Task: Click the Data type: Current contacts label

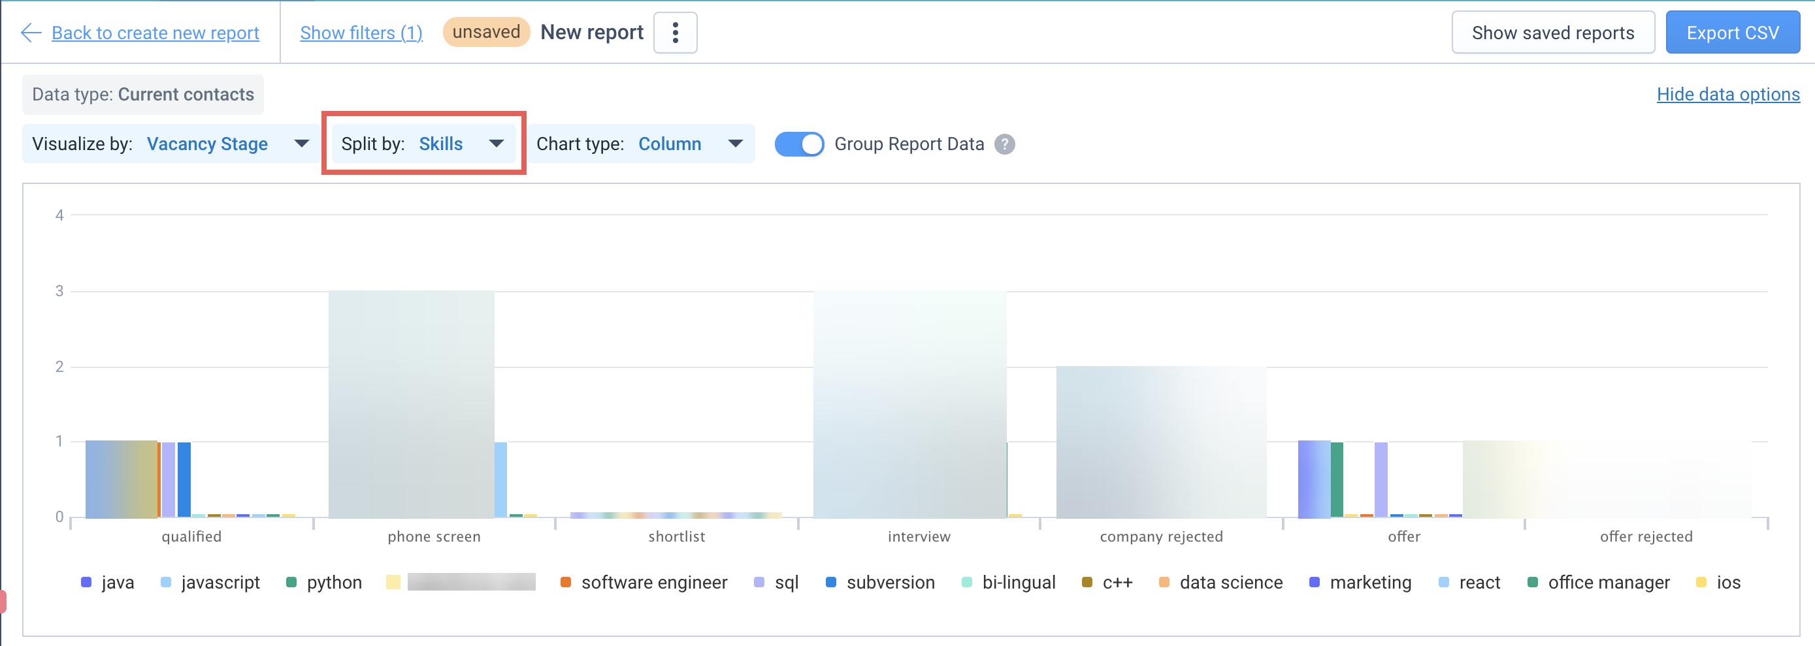Action: click(x=143, y=95)
